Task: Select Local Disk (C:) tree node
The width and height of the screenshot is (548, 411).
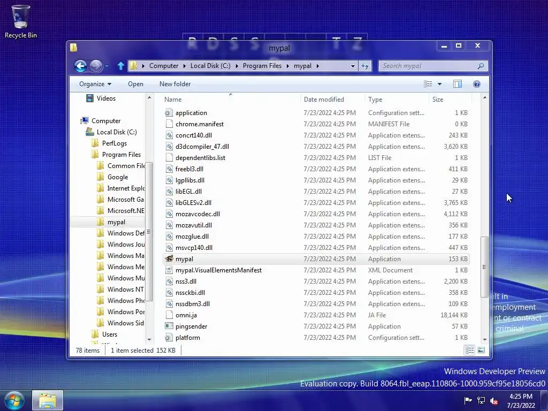Action: (x=116, y=132)
